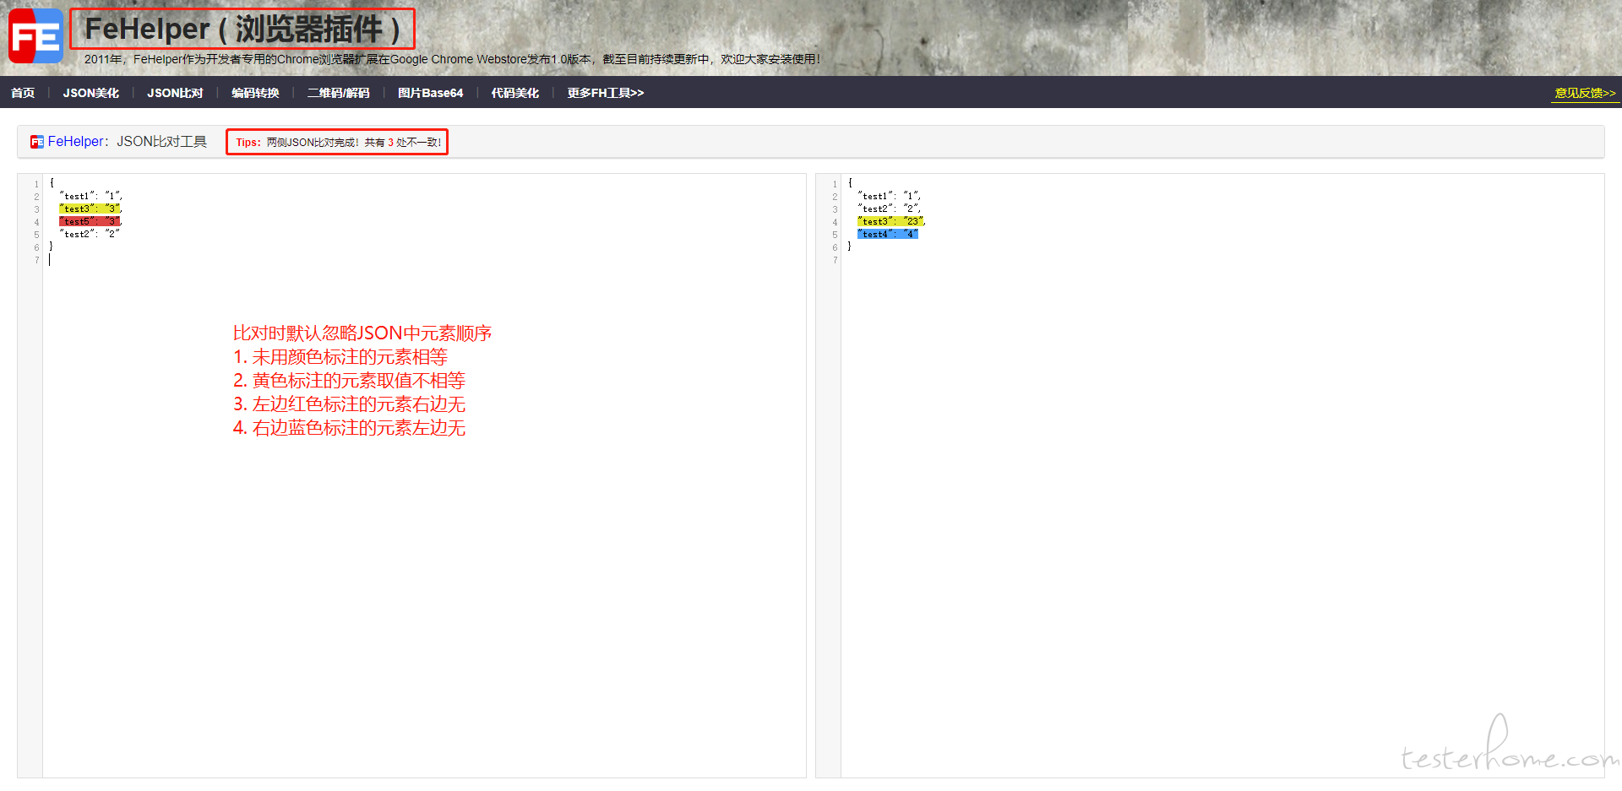Click the FeHelper link in tool title
This screenshot has width=1622, height=791.
point(75,142)
